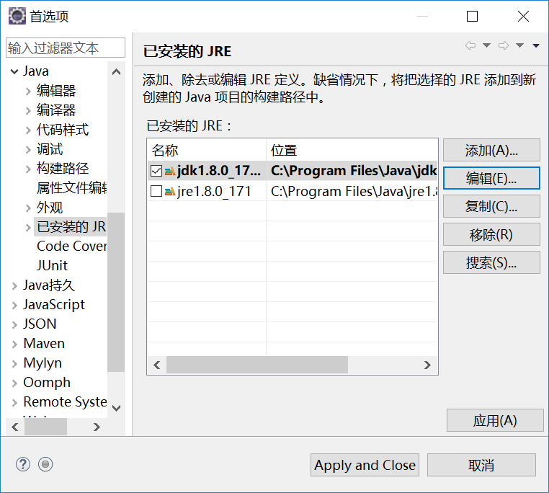Expand the 调试 tree node

28,150
